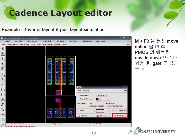Select the Rectangle tool icon
The width and height of the screenshot is (185, 138).
(x=3, y=120)
